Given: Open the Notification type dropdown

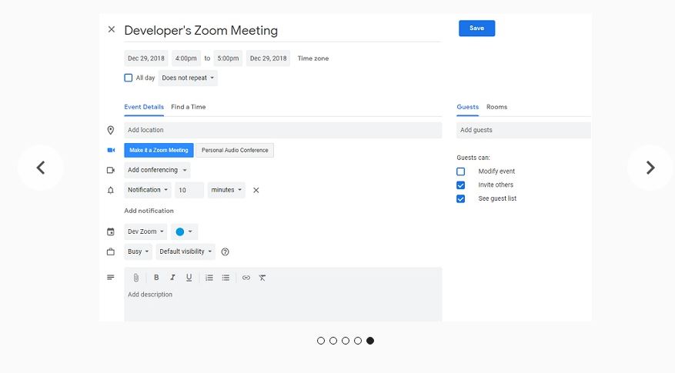Looking at the screenshot, I should 148,190.
